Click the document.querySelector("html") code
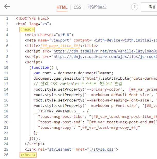Screen dimensions: 157x159 click(67, 79)
